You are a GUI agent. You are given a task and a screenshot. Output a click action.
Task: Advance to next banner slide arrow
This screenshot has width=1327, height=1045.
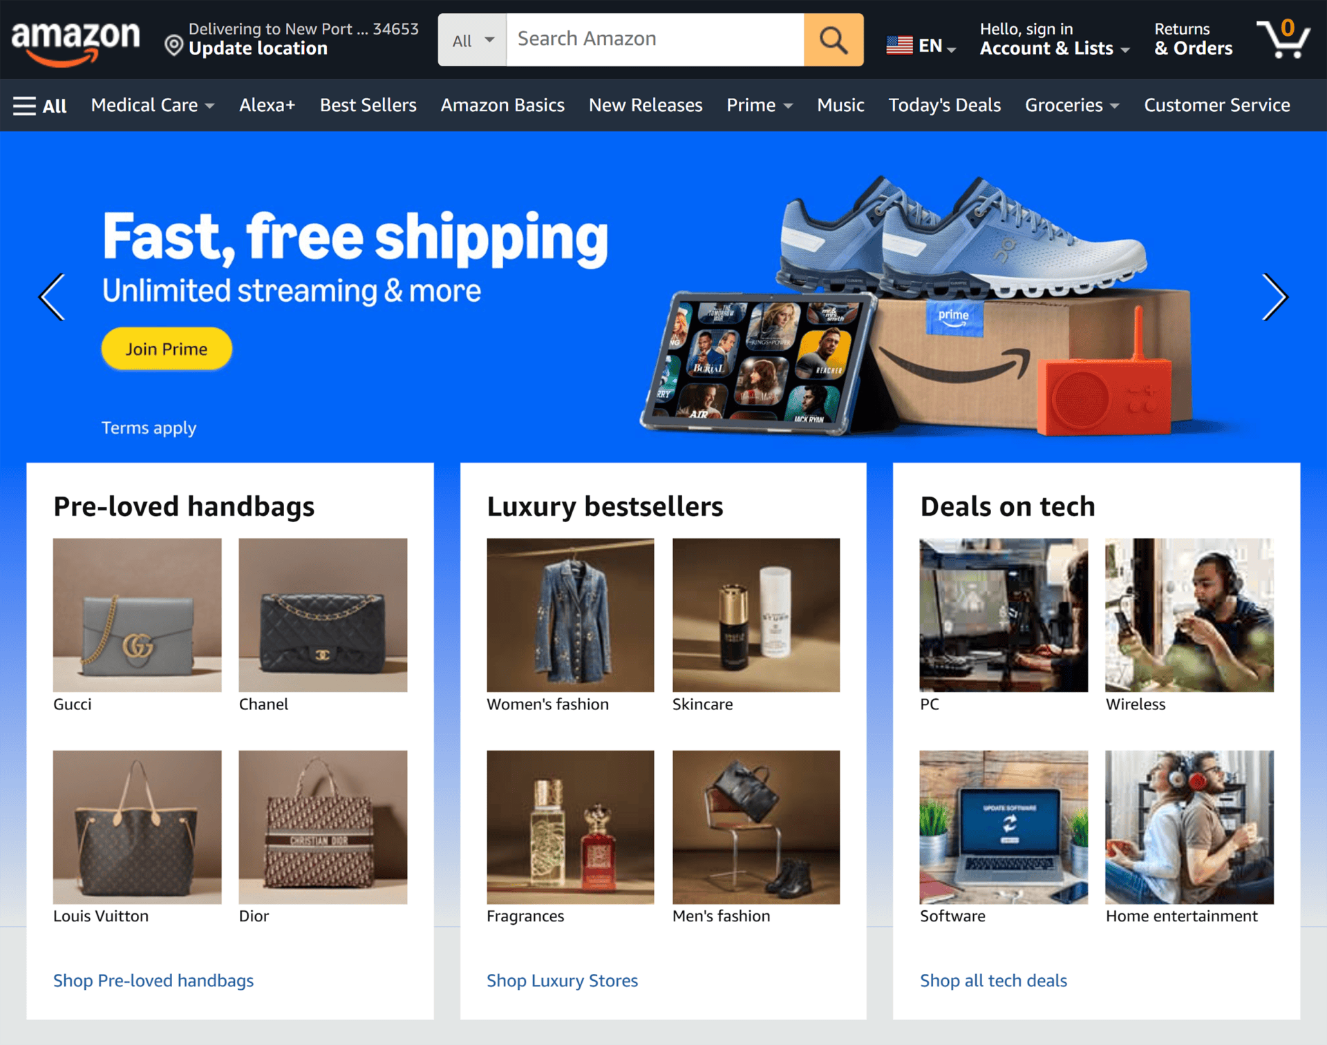click(x=1274, y=297)
